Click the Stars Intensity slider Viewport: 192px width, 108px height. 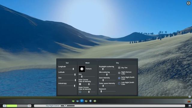point(108,80)
